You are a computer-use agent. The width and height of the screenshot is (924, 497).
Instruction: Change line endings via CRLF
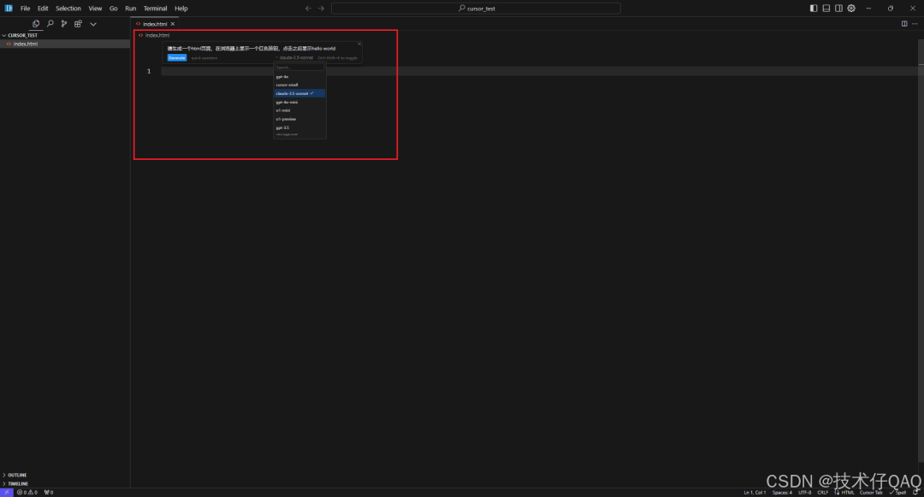click(823, 492)
